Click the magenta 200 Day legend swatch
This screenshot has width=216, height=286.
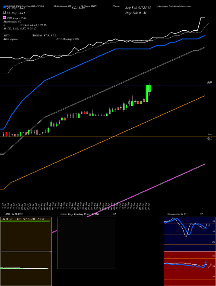coord(4,17)
